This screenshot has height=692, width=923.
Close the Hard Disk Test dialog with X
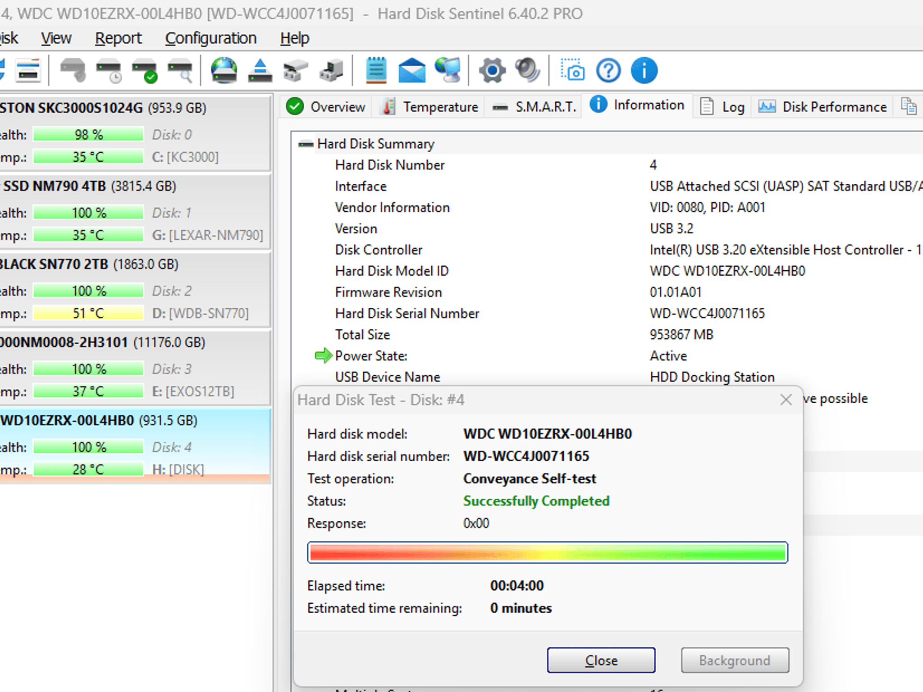coord(786,400)
